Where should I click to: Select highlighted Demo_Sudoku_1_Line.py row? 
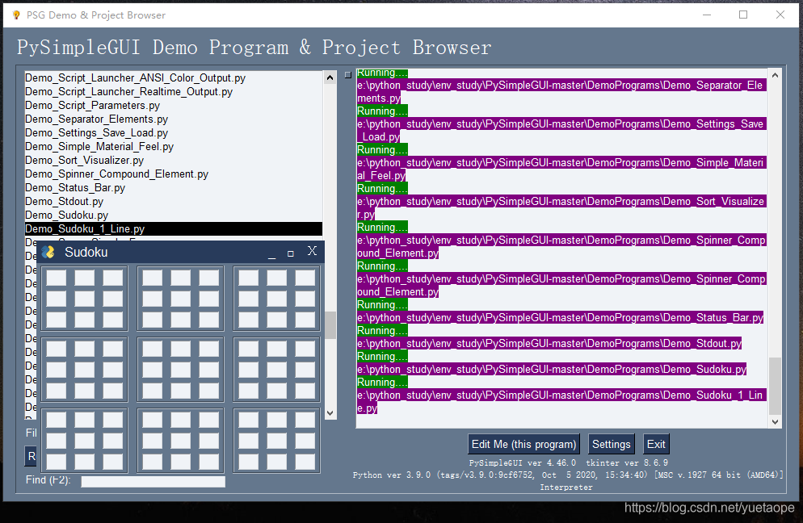[174, 228]
